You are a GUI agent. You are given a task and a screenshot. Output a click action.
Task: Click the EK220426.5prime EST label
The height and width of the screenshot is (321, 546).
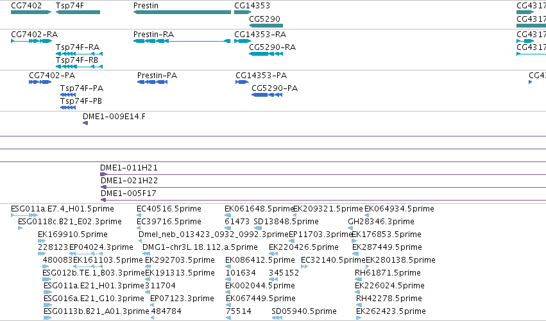click(x=303, y=247)
